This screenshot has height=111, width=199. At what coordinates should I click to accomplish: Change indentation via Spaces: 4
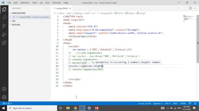pyautogui.click(x=158, y=104)
